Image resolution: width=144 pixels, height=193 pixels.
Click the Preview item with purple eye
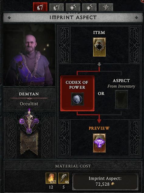pyautogui.click(x=99, y=143)
